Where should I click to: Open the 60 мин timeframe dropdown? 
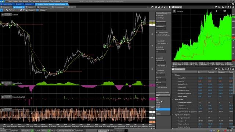click(43, 10)
